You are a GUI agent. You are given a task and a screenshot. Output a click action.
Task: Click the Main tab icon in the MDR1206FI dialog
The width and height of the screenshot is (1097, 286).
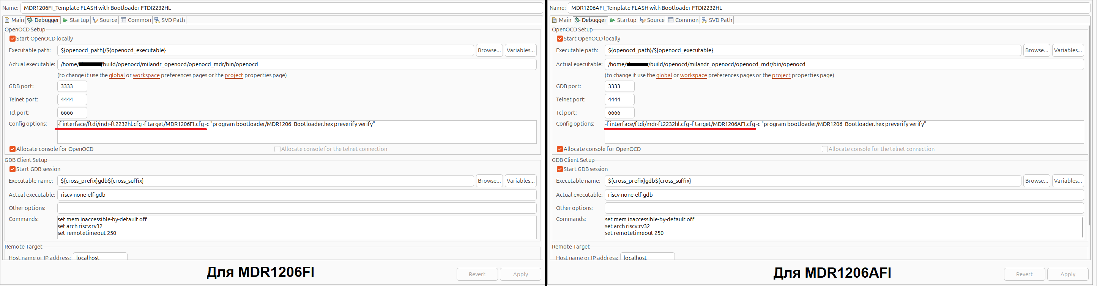(7, 20)
